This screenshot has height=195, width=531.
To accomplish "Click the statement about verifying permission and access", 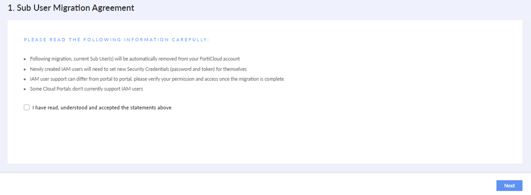I will pyautogui.click(x=157, y=79).
